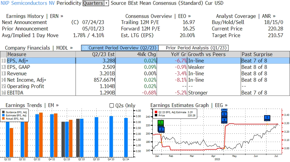The image size is (290, 162).
Task: Click Actual EPS, Adj orange legend swatch
Action: (x=3, y=119)
